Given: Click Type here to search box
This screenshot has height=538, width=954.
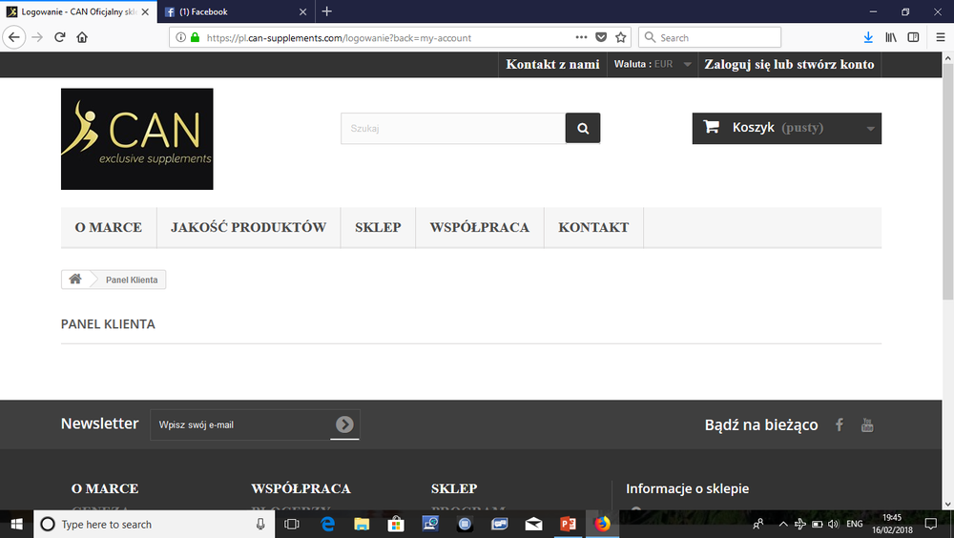Looking at the screenshot, I should 154,524.
